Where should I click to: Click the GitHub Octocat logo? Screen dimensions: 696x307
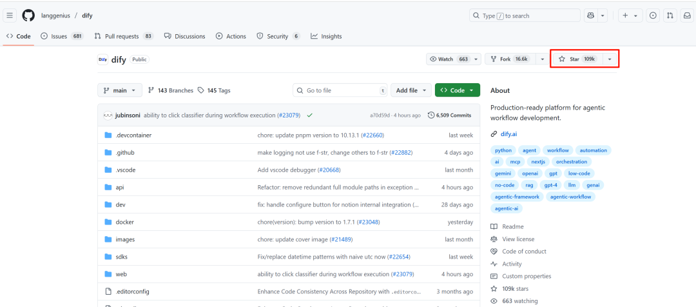28,15
